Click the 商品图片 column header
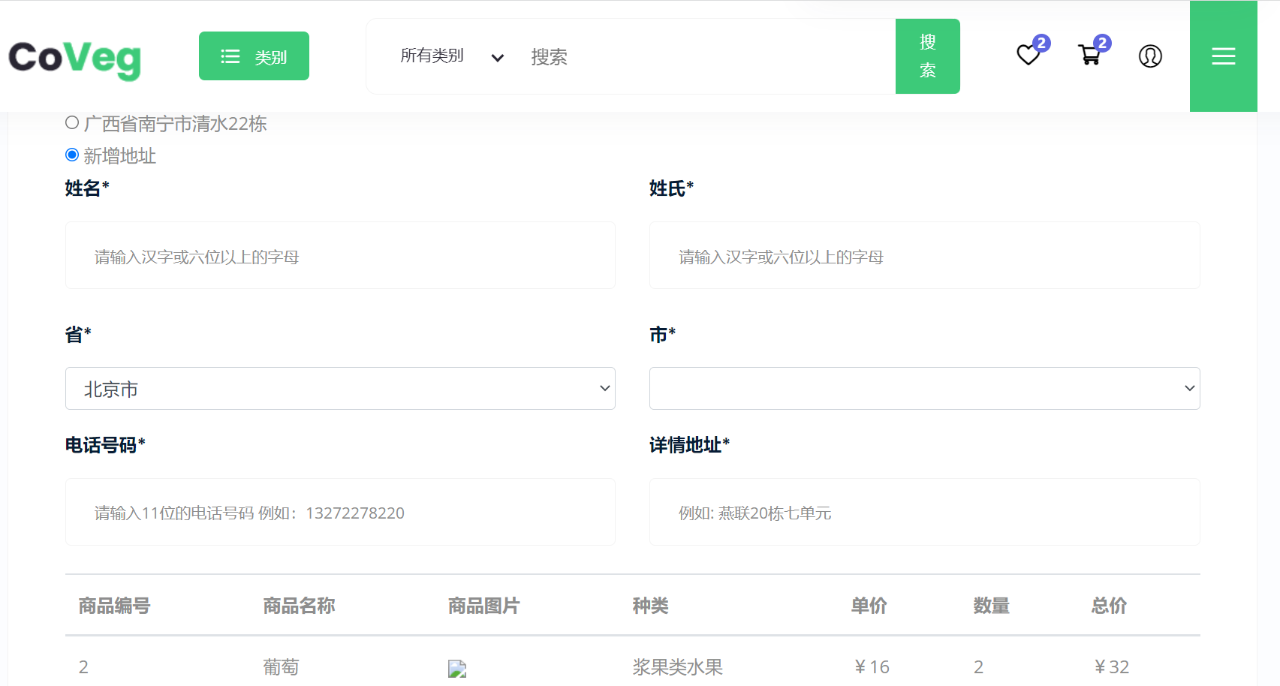 (483, 606)
